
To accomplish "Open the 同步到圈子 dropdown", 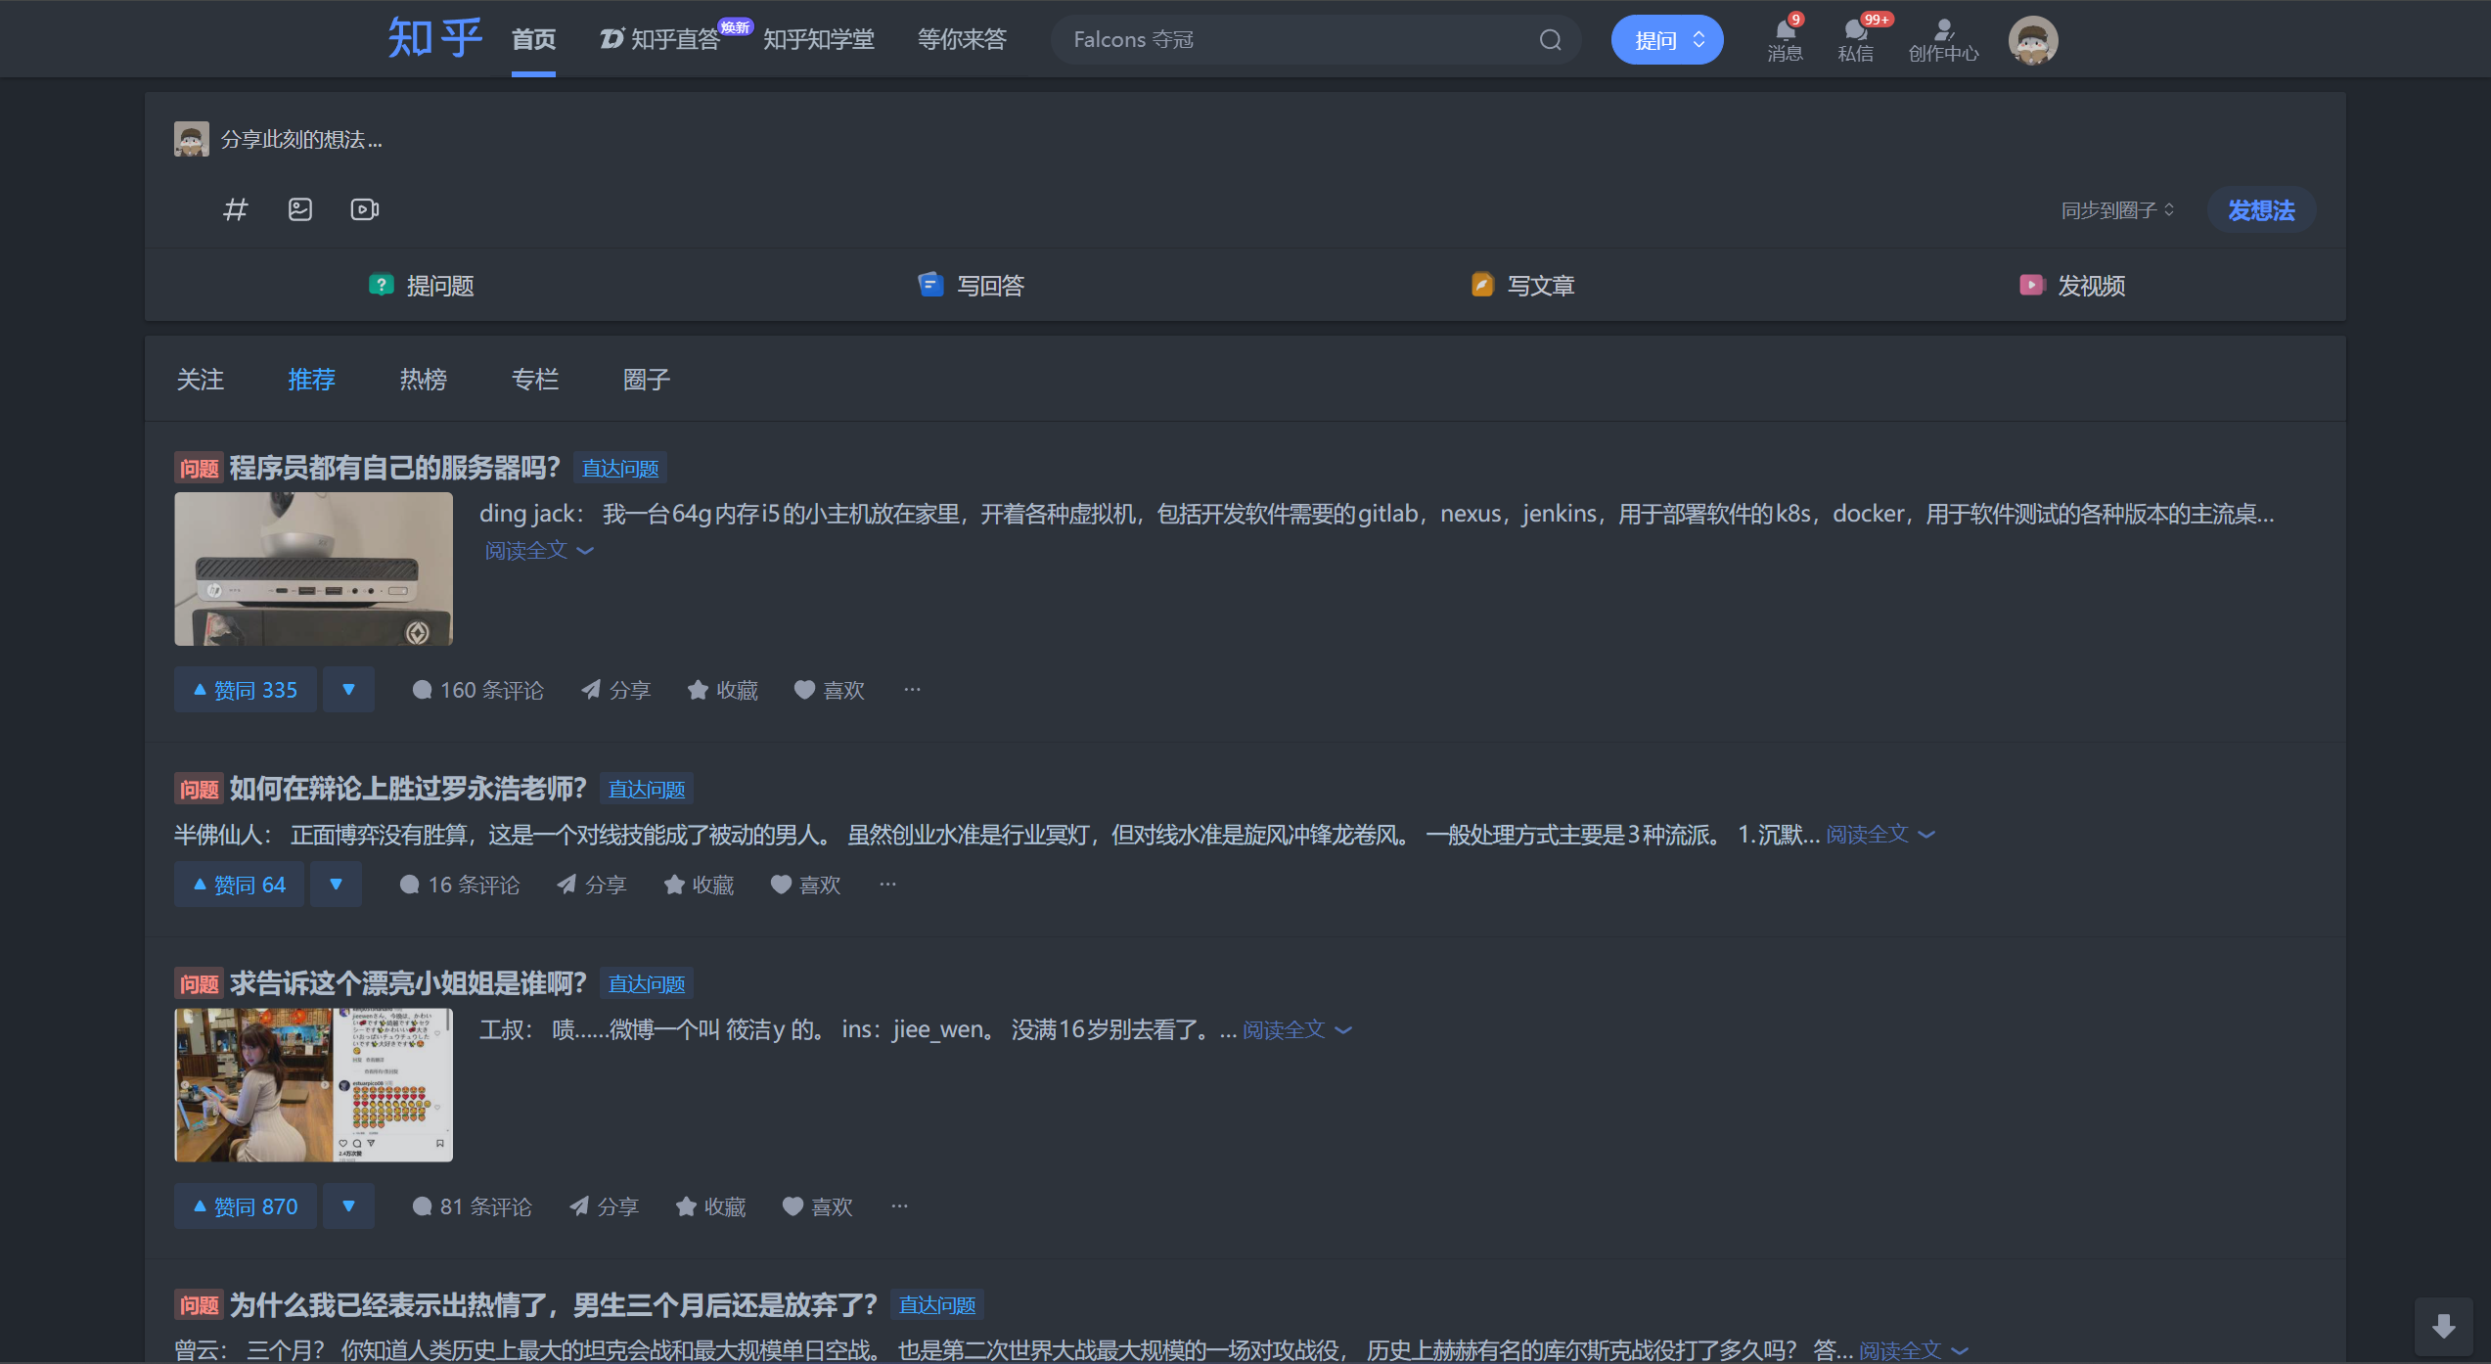I will coord(2117,210).
